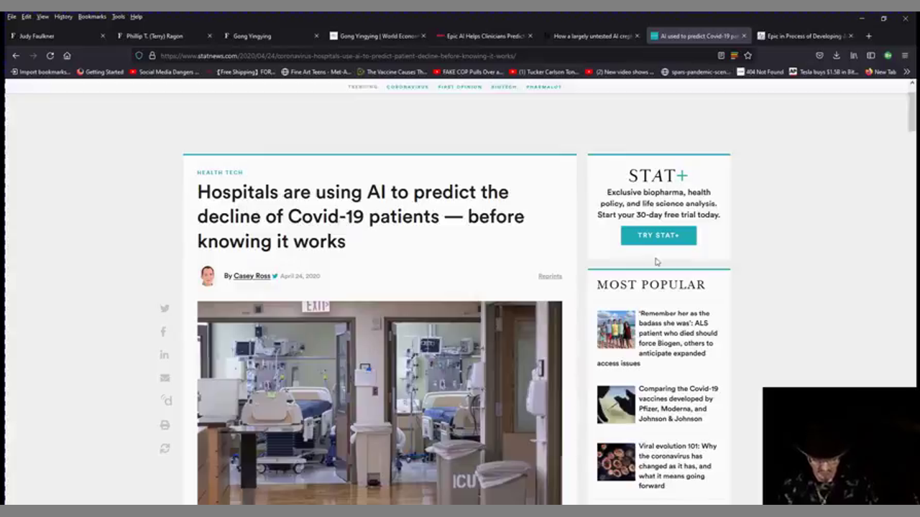This screenshot has width=920, height=517.
Task: Toggle reader view in address bar
Action: [x=721, y=55]
